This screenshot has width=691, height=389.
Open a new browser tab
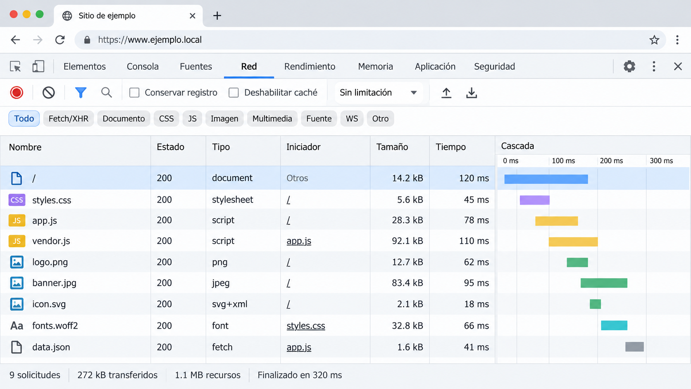(x=217, y=16)
